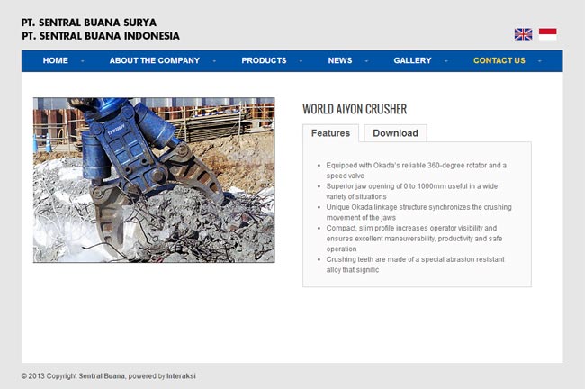Viewport: 585px width, 389px height.
Task: Follow the Interaksi footer link
Action: coord(181,375)
